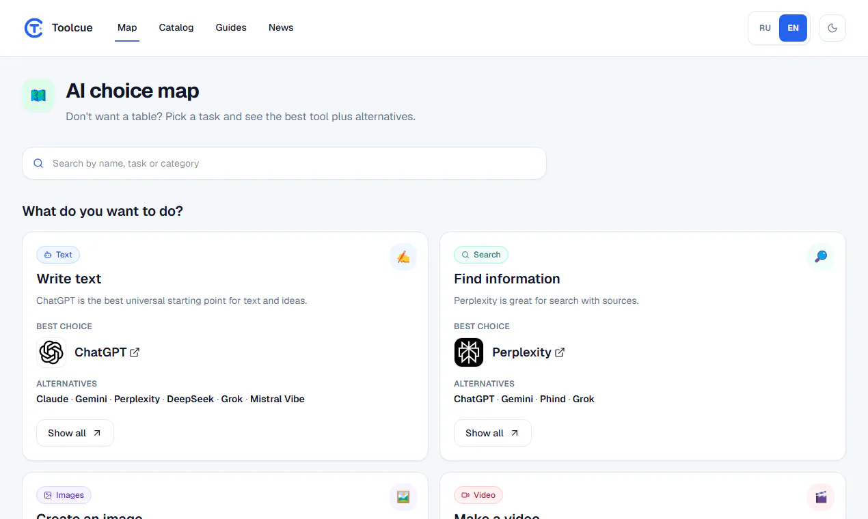Navigate to the News tab
Image resolution: width=868 pixels, height=519 pixels.
tap(281, 28)
